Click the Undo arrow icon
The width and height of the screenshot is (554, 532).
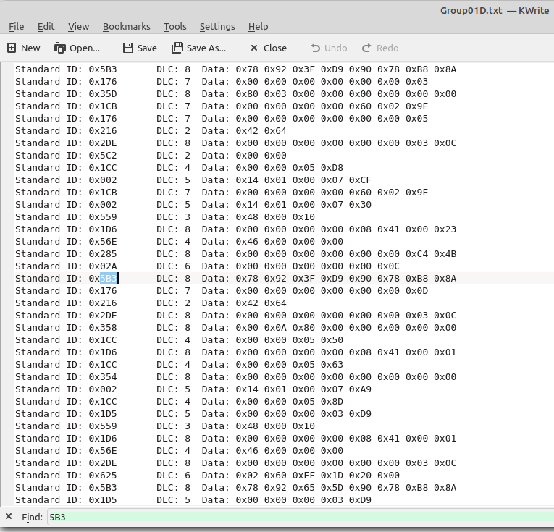click(316, 48)
